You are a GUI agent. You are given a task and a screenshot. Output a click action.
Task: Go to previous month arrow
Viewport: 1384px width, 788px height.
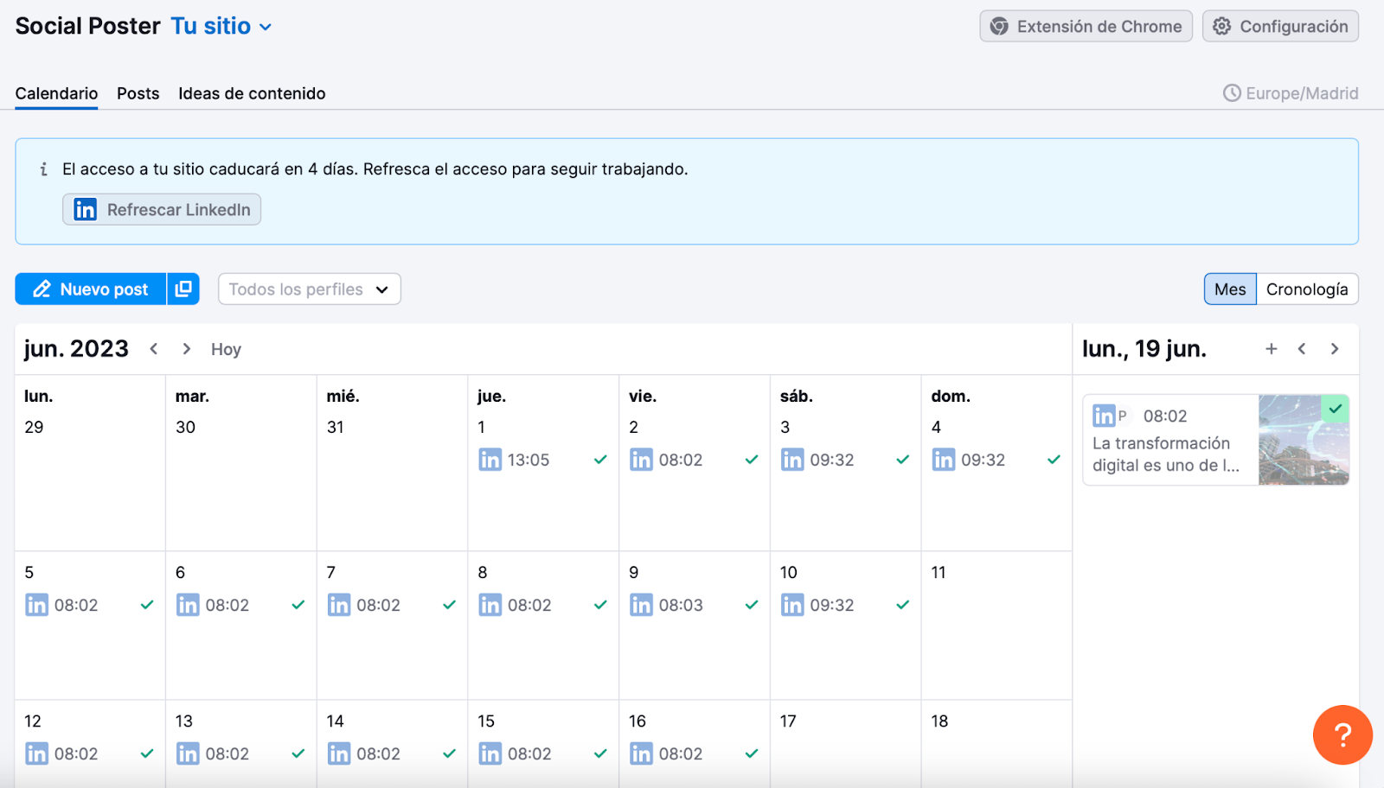click(x=154, y=348)
